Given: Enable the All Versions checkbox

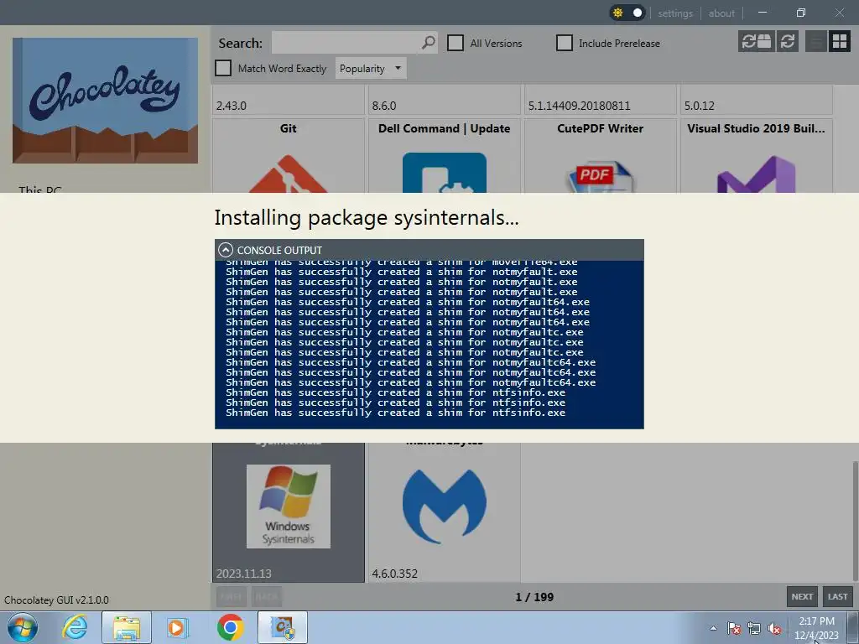Looking at the screenshot, I should coord(456,43).
